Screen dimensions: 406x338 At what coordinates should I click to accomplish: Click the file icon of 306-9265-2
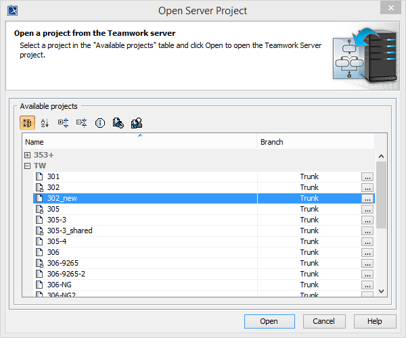point(39,274)
